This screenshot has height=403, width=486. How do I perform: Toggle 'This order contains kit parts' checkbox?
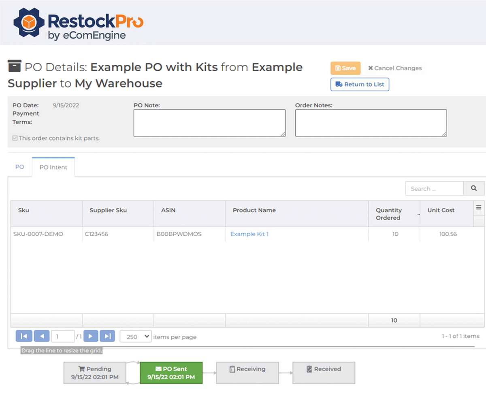coord(15,138)
